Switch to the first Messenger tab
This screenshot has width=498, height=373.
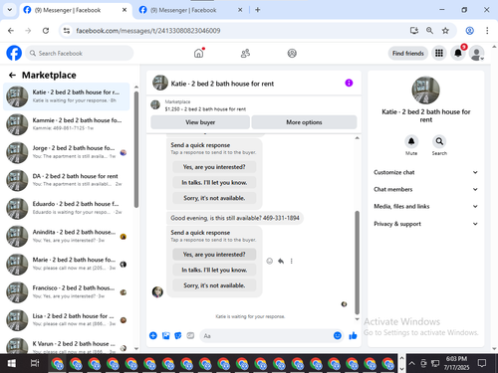click(75, 10)
